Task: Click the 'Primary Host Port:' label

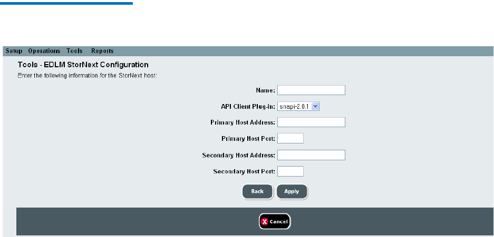Action: click(248, 138)
